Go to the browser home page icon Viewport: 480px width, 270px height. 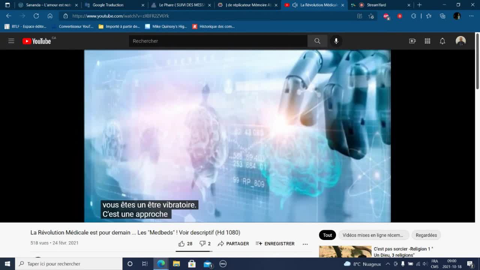[50, 16]
